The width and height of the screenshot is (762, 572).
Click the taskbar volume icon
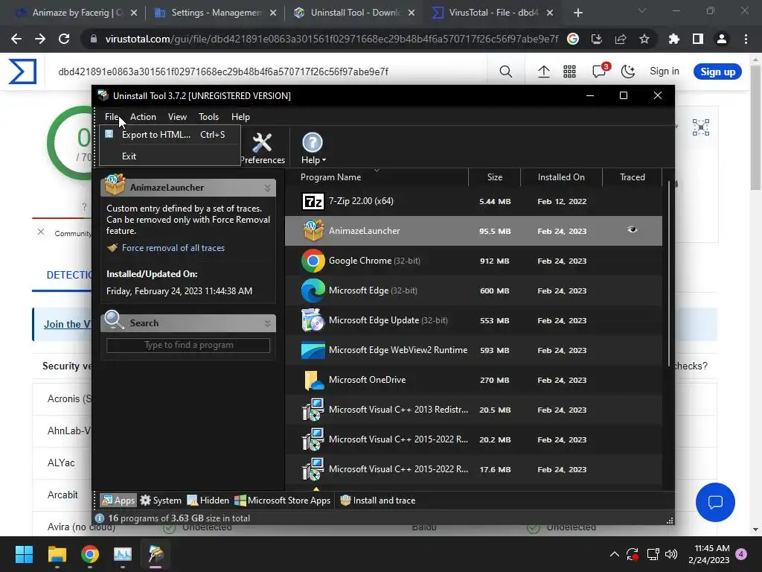click(x=672, y=554)
